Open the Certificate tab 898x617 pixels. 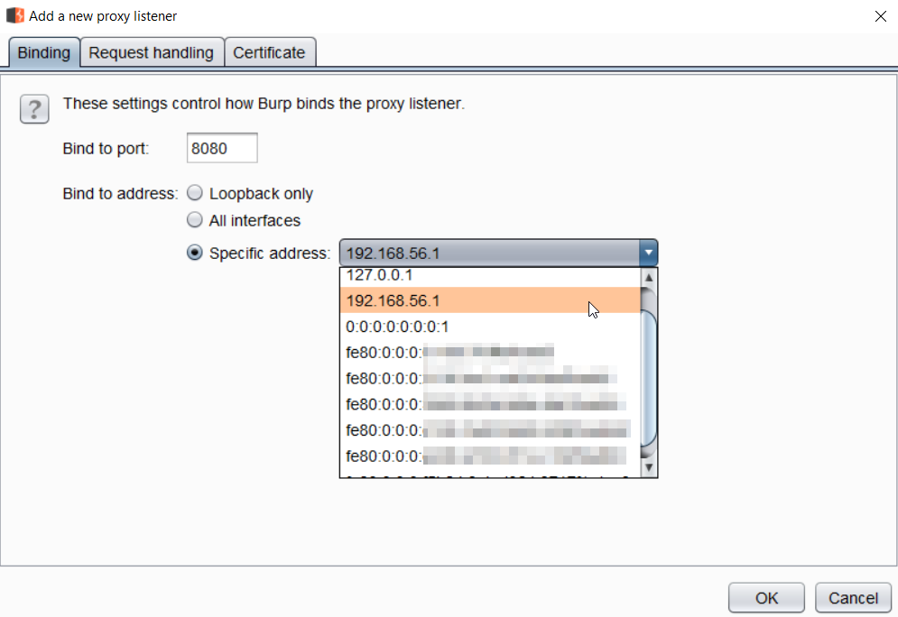coord(269,52)
